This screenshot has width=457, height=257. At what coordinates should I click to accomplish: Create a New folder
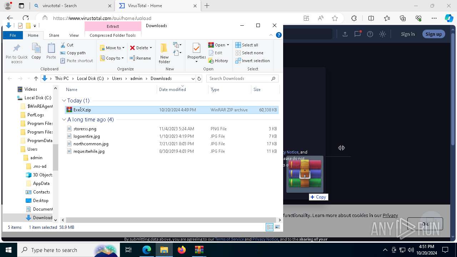pos(164,53)
